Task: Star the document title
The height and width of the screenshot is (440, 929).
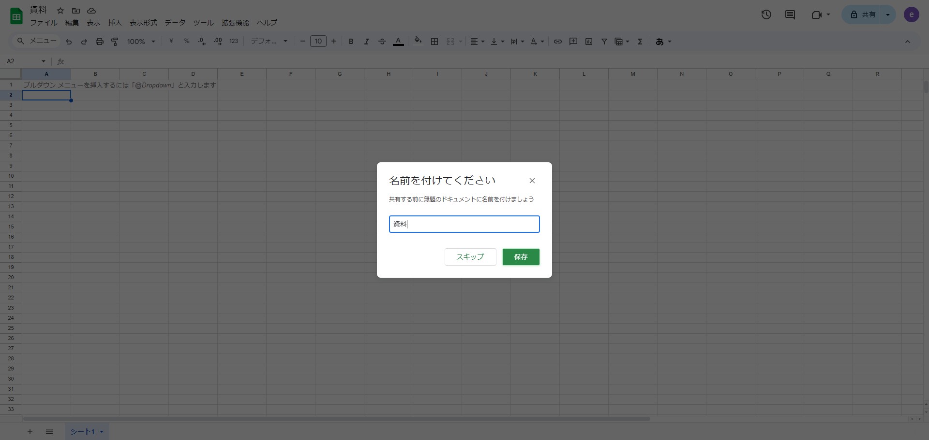Action: (60, 11)
